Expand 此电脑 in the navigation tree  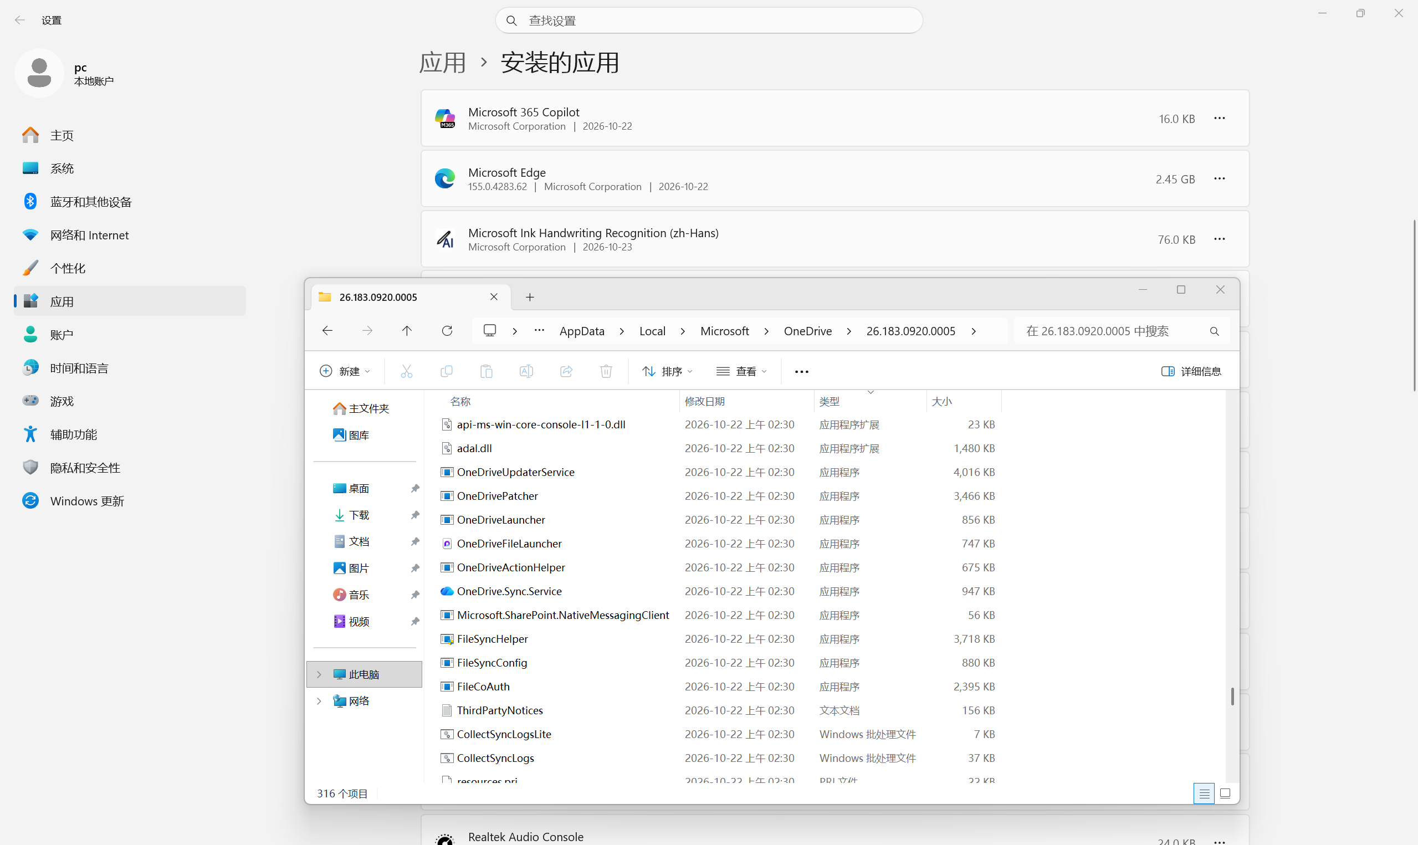click(319, 674)
